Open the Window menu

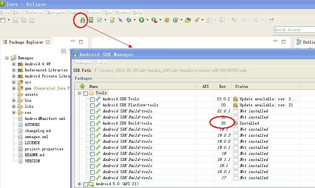[122, 12]
